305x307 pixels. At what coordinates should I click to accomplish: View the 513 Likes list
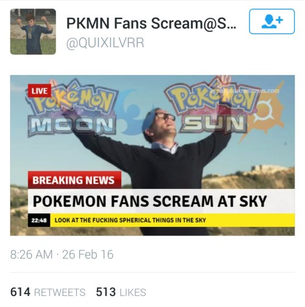click(x=121, y=292)
